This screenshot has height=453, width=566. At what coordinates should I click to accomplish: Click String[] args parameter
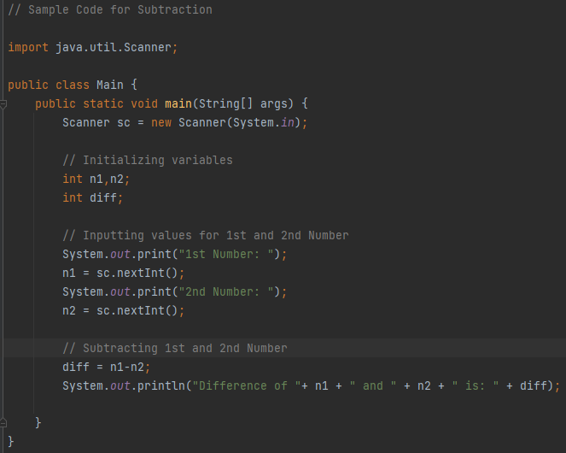click(243, 103)
